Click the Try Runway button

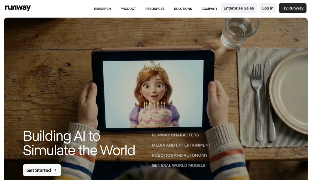point(292,8)
